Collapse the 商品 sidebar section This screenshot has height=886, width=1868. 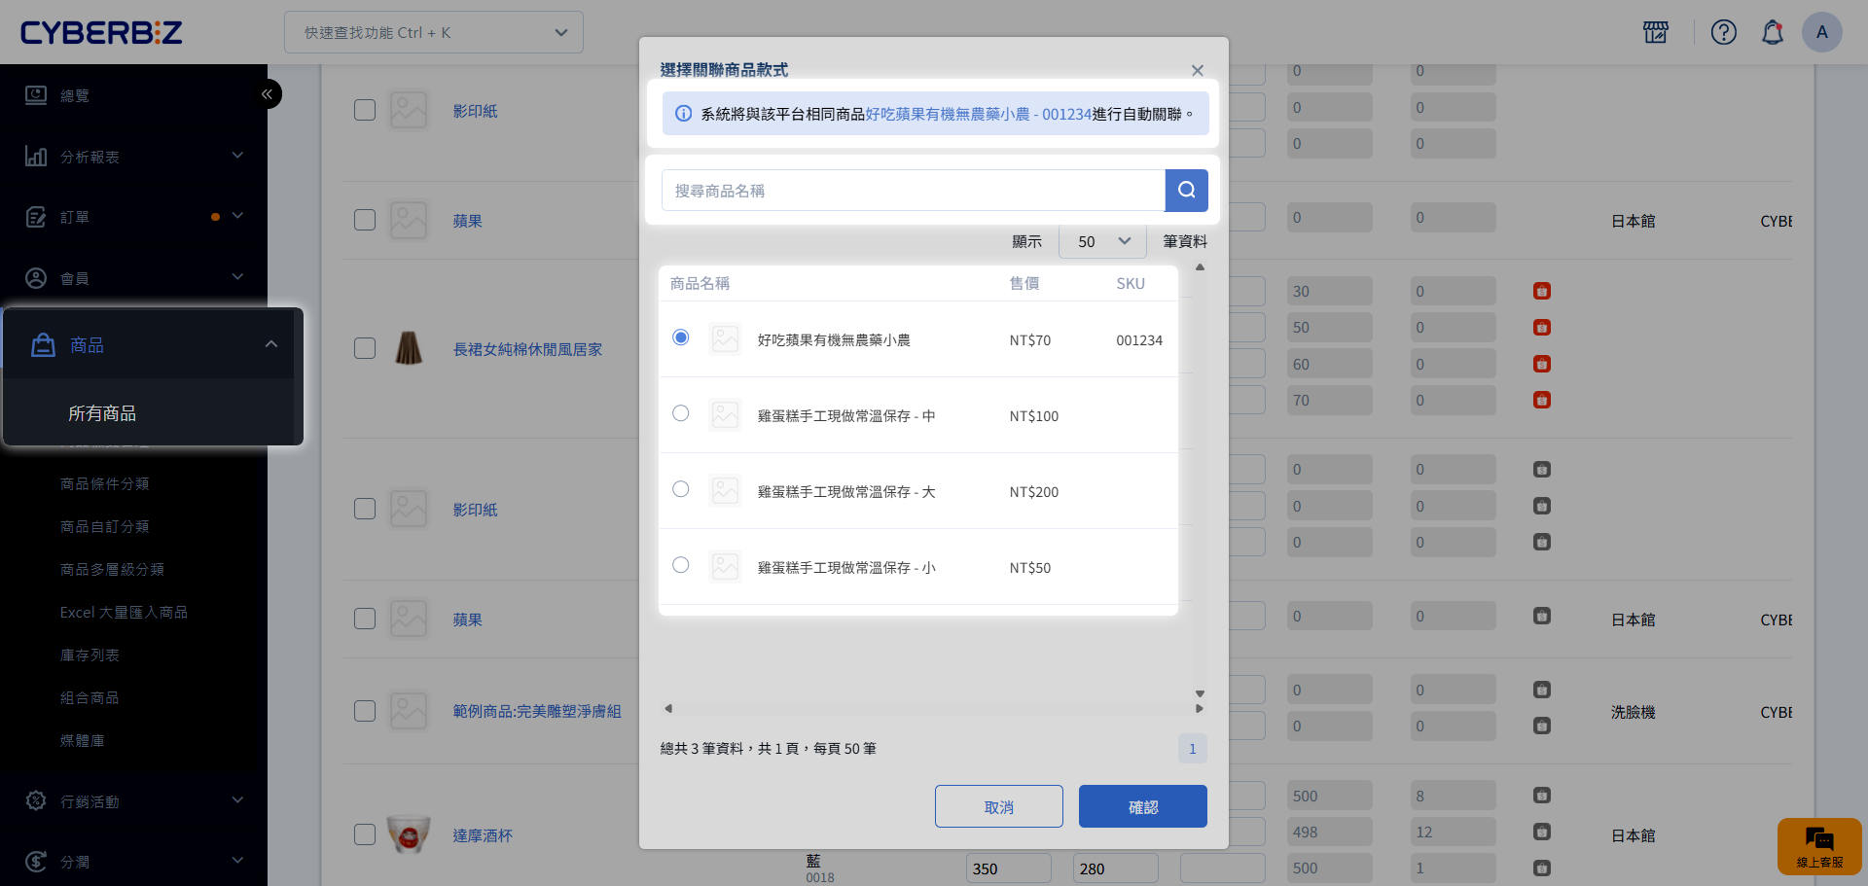point(271,344)
